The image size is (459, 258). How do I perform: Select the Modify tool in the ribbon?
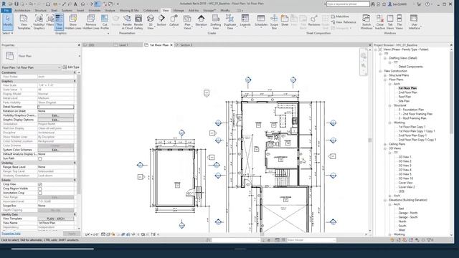(x=8, y=22)
